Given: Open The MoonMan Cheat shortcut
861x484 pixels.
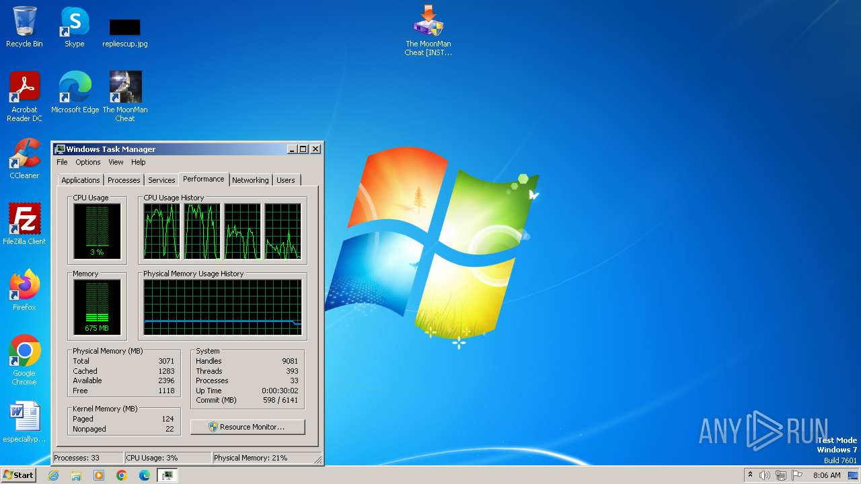Looking at the screenshot, I should [125, 97].
